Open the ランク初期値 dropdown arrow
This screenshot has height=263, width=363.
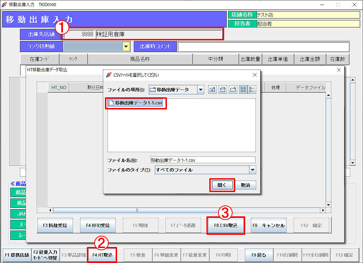pos(126,46)
